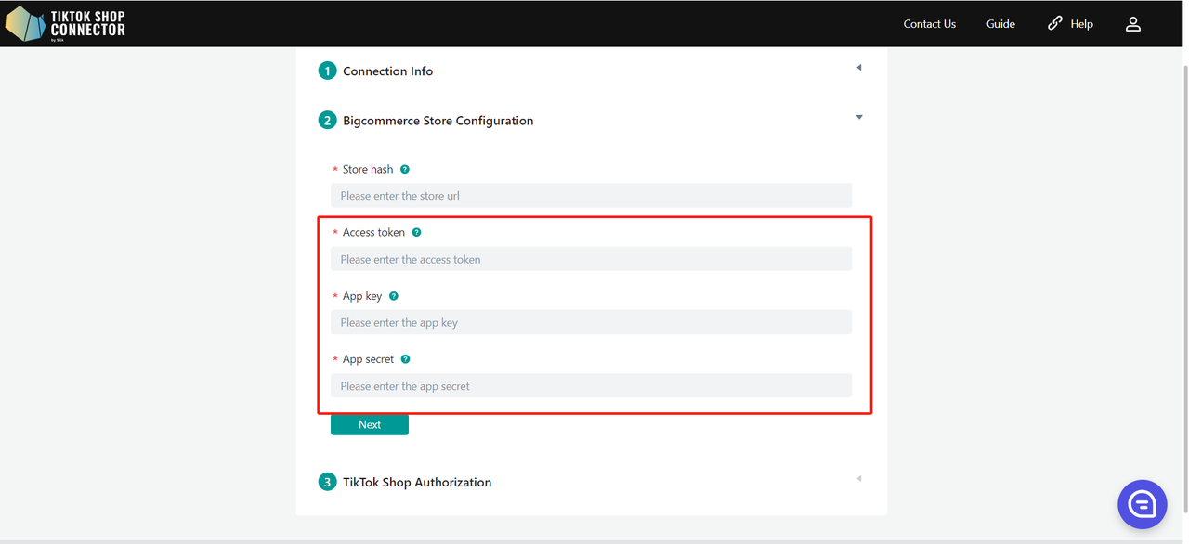1189x544 pixels.
Task: Click the Store hash help tooltip icon
Action: coord(405,170)
